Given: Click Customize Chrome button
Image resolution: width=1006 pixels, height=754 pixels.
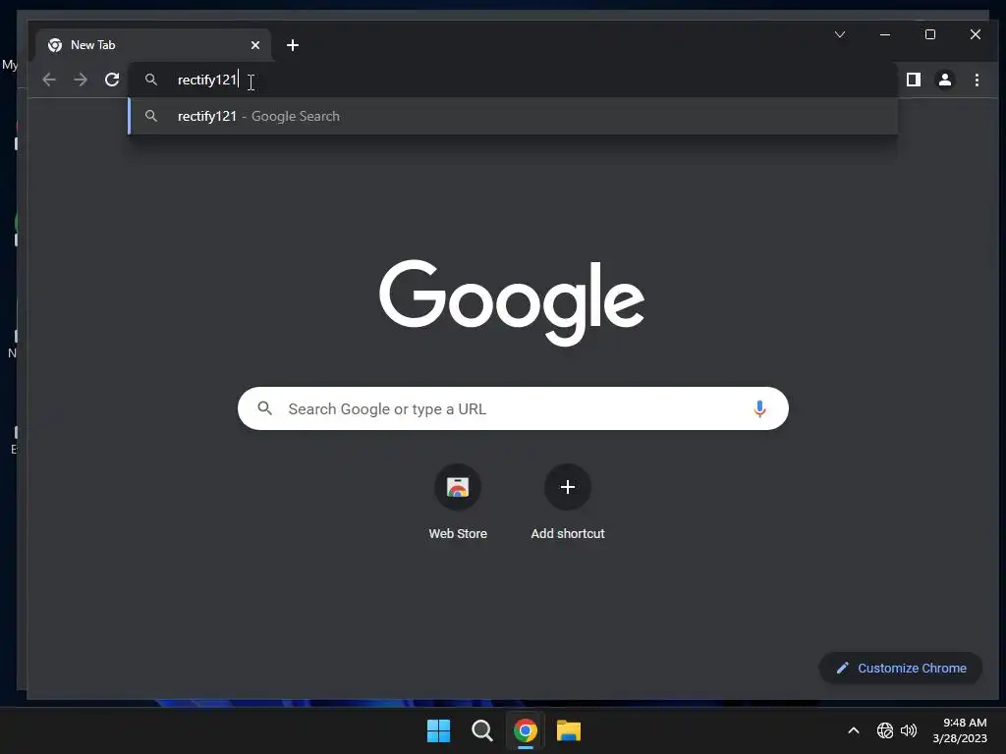Looking at the screenshot, I should (x=901, y=668).
